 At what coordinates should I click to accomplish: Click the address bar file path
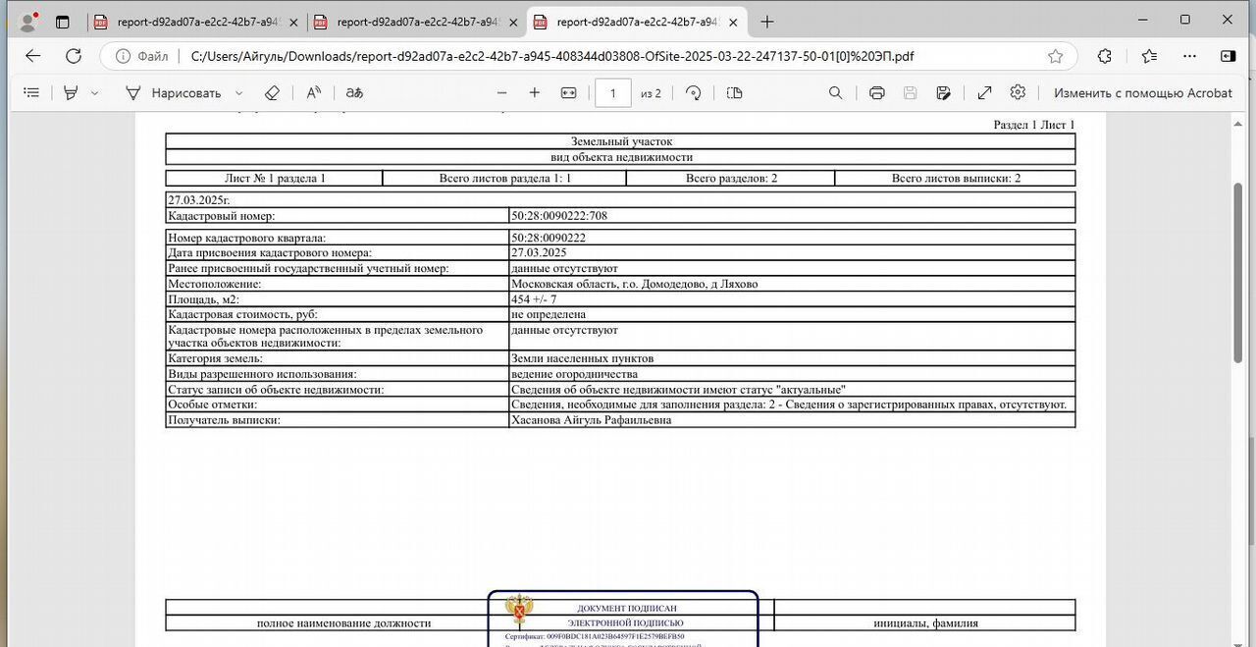point(552,56)
